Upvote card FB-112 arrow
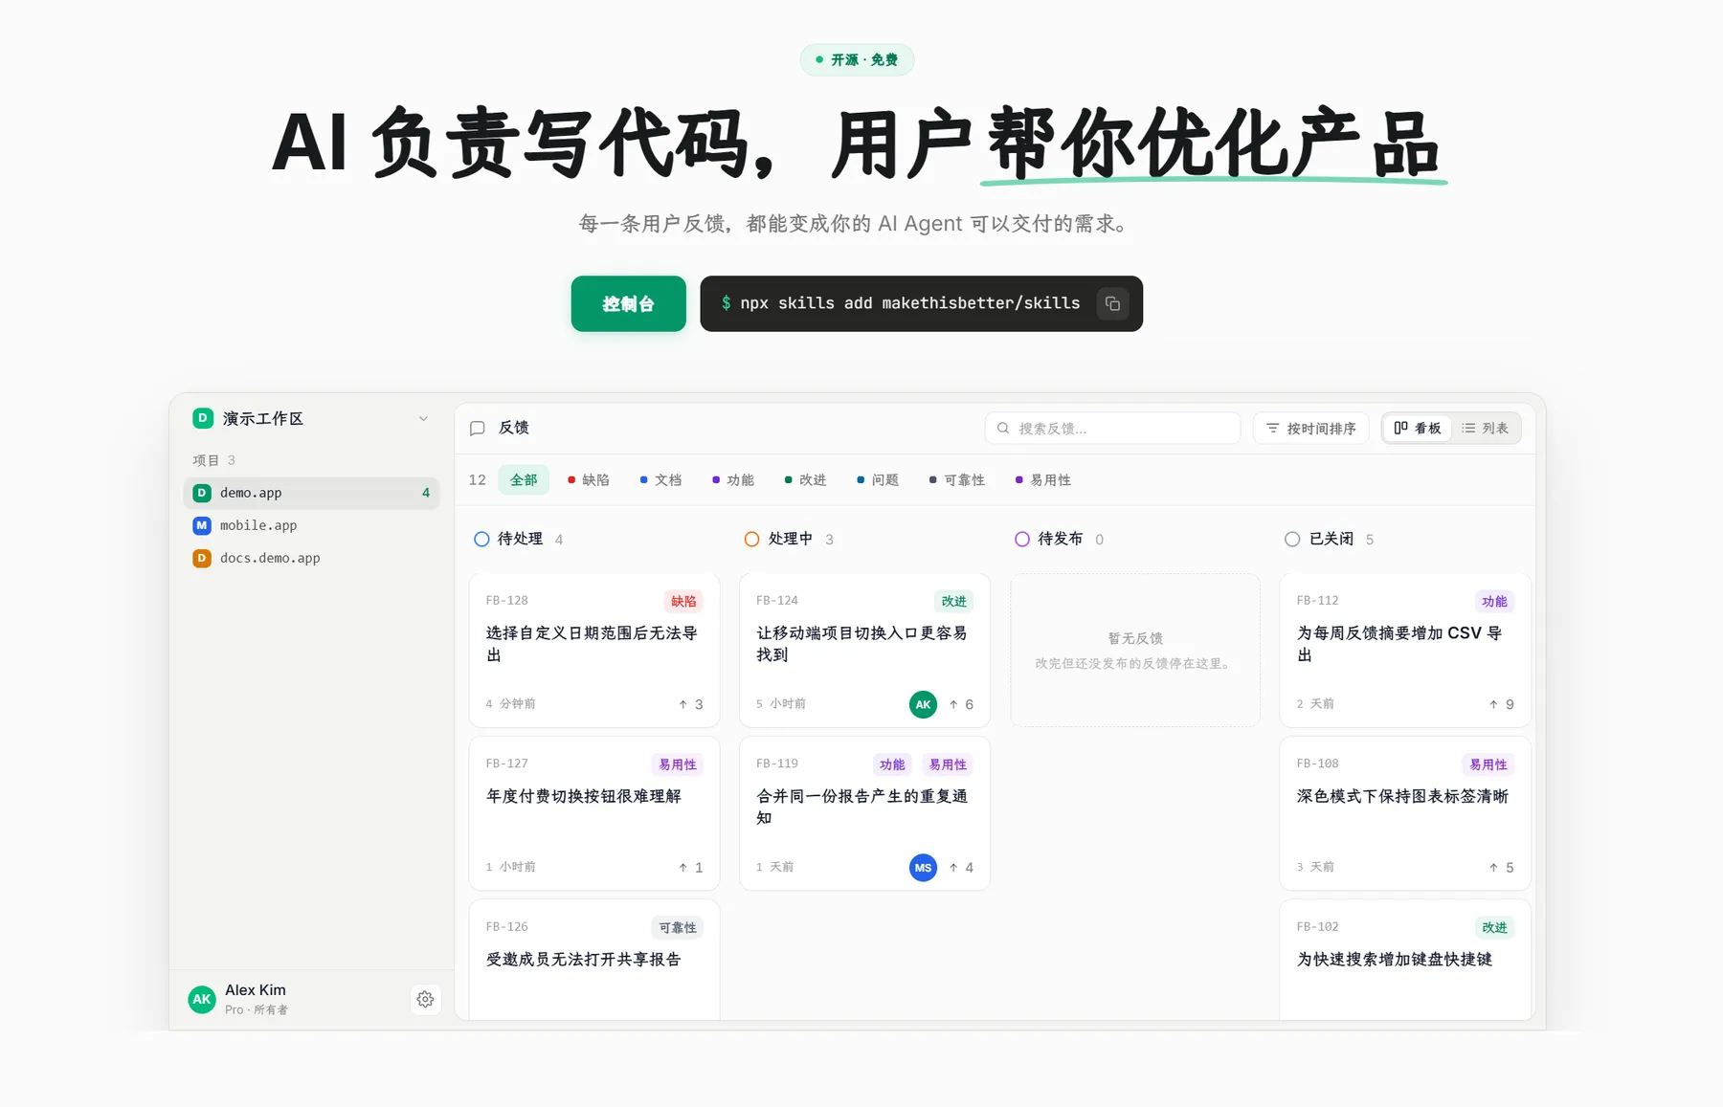1723x1107 pixels. pos(1493,704)
